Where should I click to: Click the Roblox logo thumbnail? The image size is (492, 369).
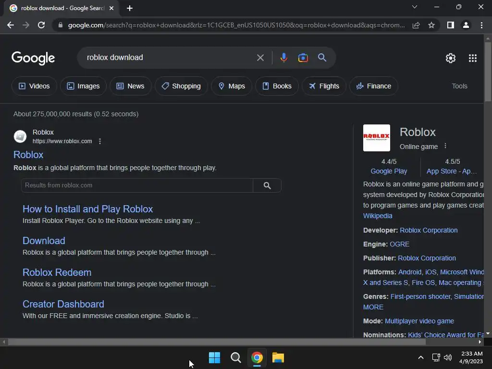377,138
